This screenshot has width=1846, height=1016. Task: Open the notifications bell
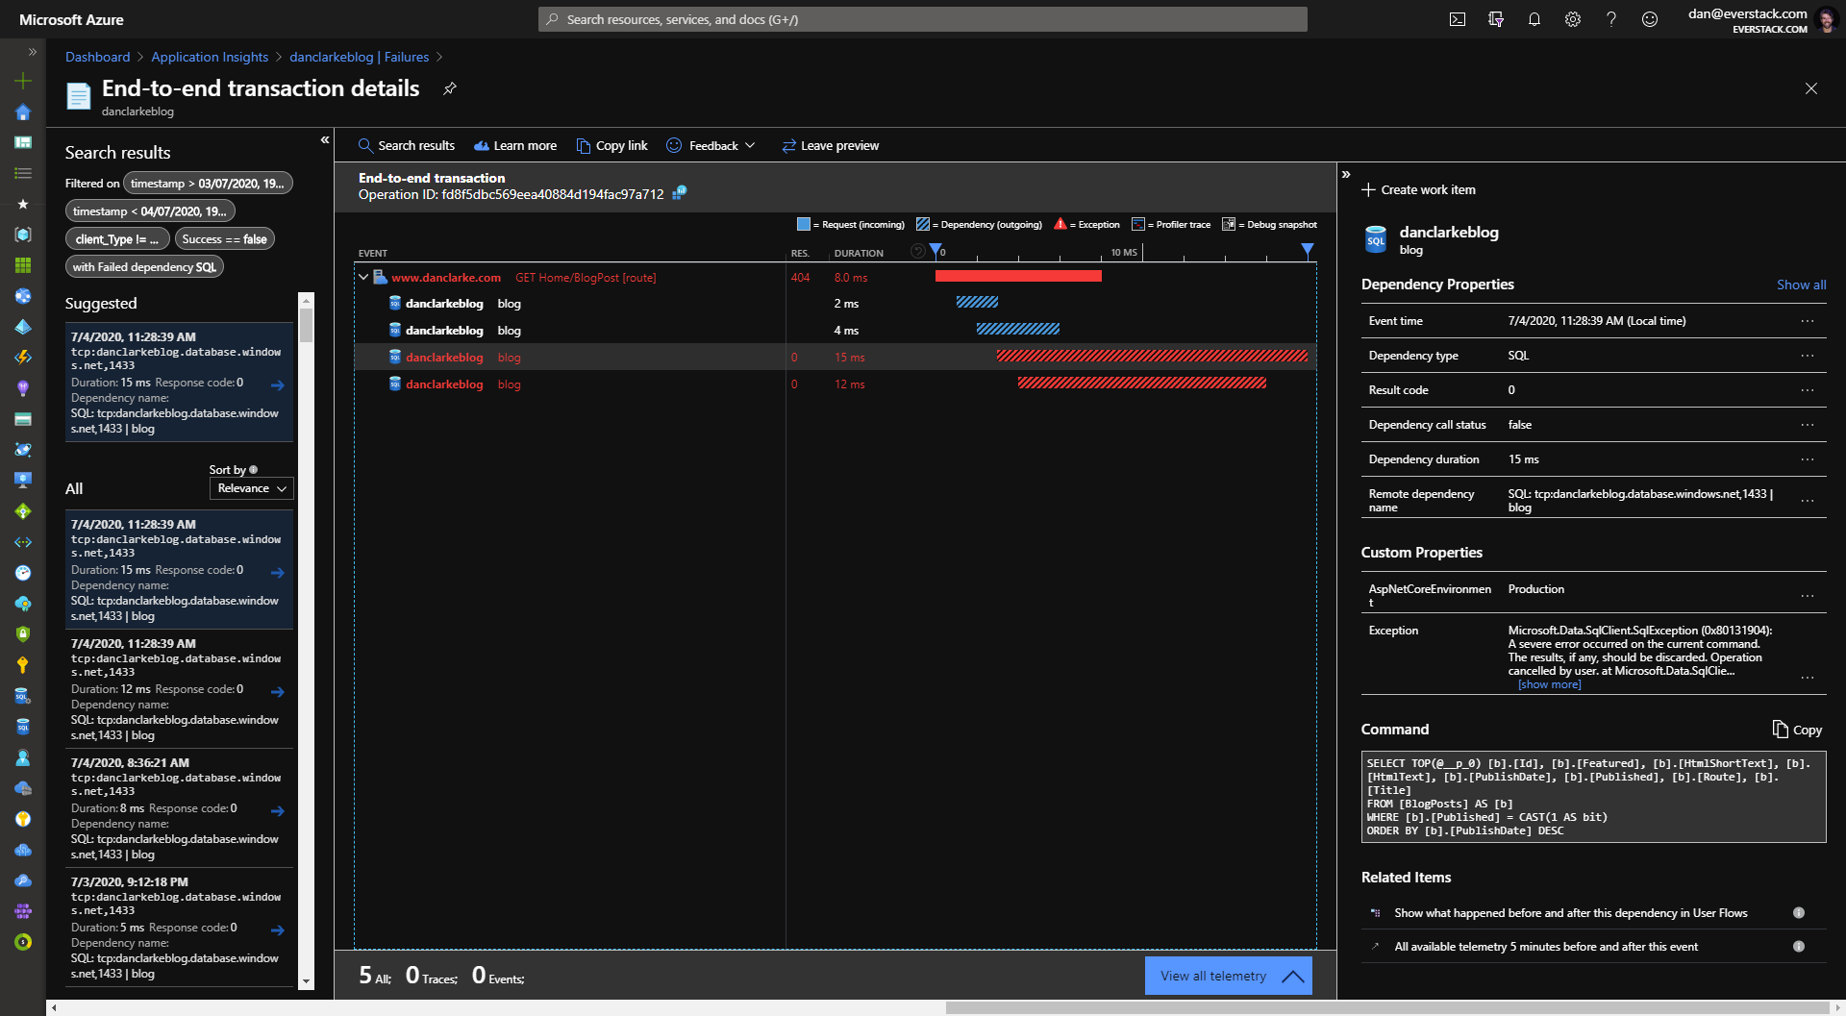coord(1534,19)
